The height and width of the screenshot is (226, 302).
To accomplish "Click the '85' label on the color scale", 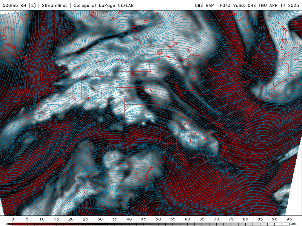I will pos(260,219).
